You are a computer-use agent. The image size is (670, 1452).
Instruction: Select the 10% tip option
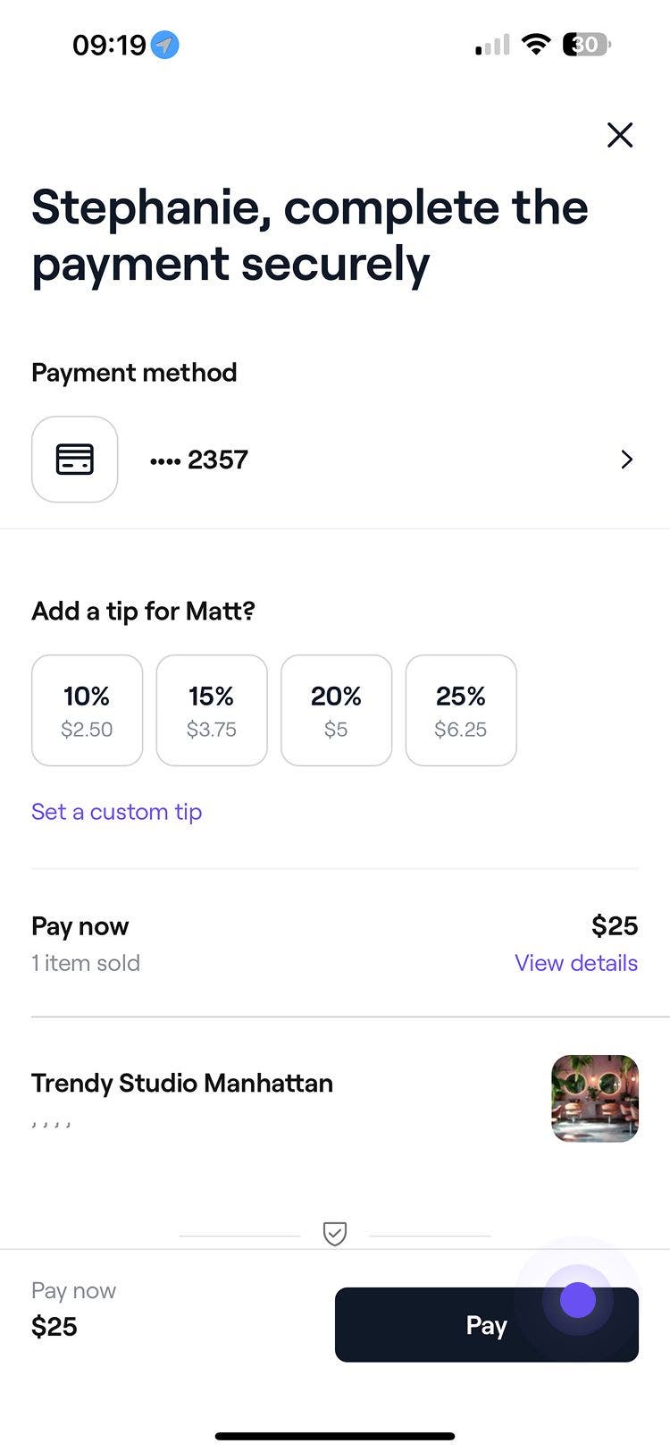(87, 710)
